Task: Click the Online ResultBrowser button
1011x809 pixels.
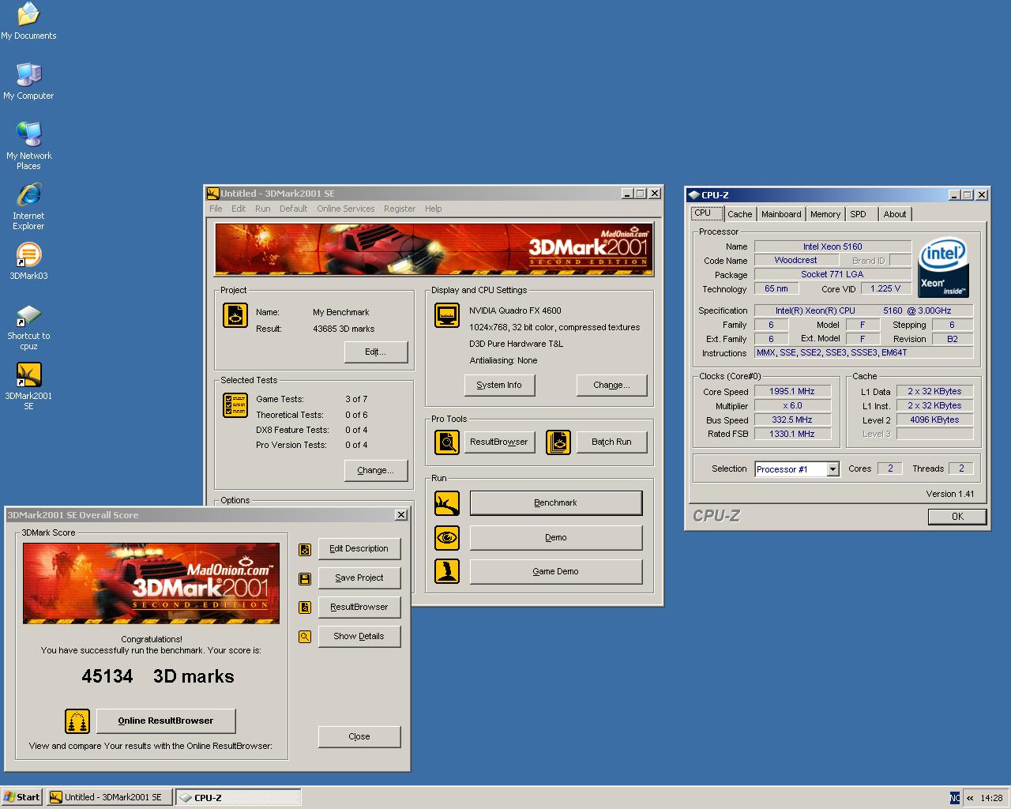Action: pos(166,721)
